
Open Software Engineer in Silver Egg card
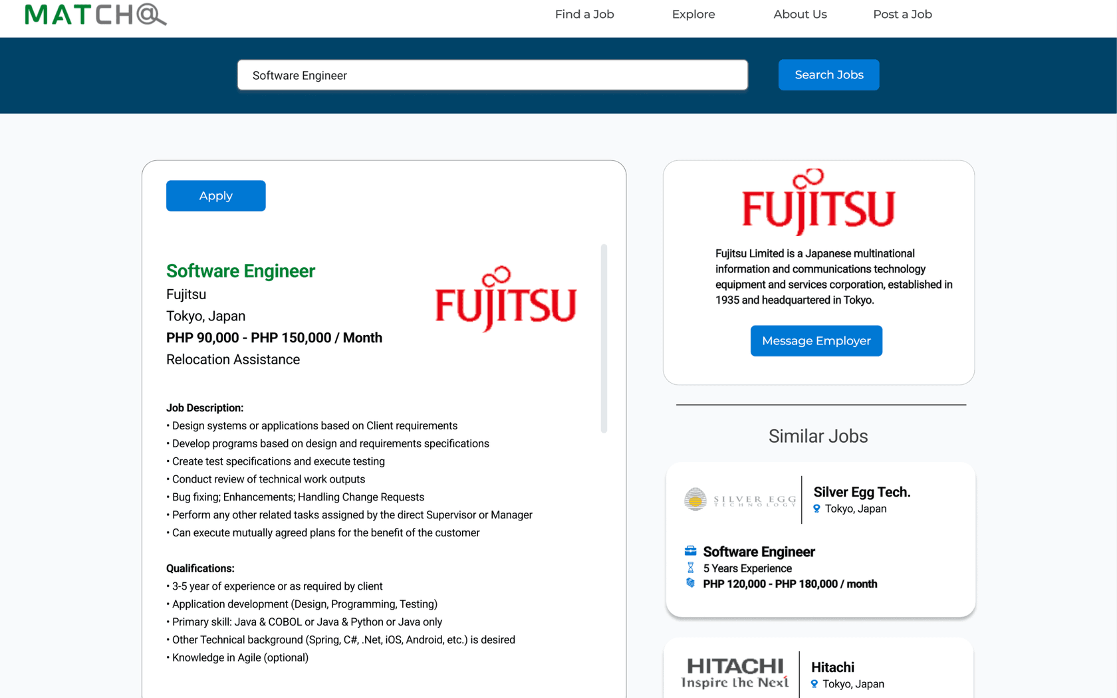pyautogui.click(x=759, y=552)
